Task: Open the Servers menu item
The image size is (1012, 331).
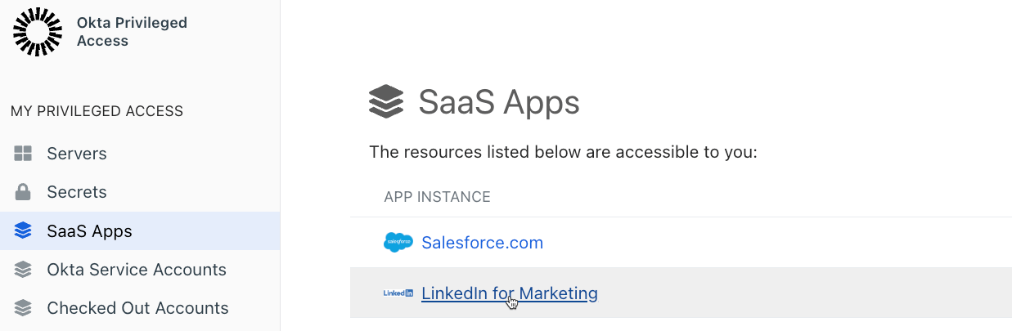Action: pos(77,154)
